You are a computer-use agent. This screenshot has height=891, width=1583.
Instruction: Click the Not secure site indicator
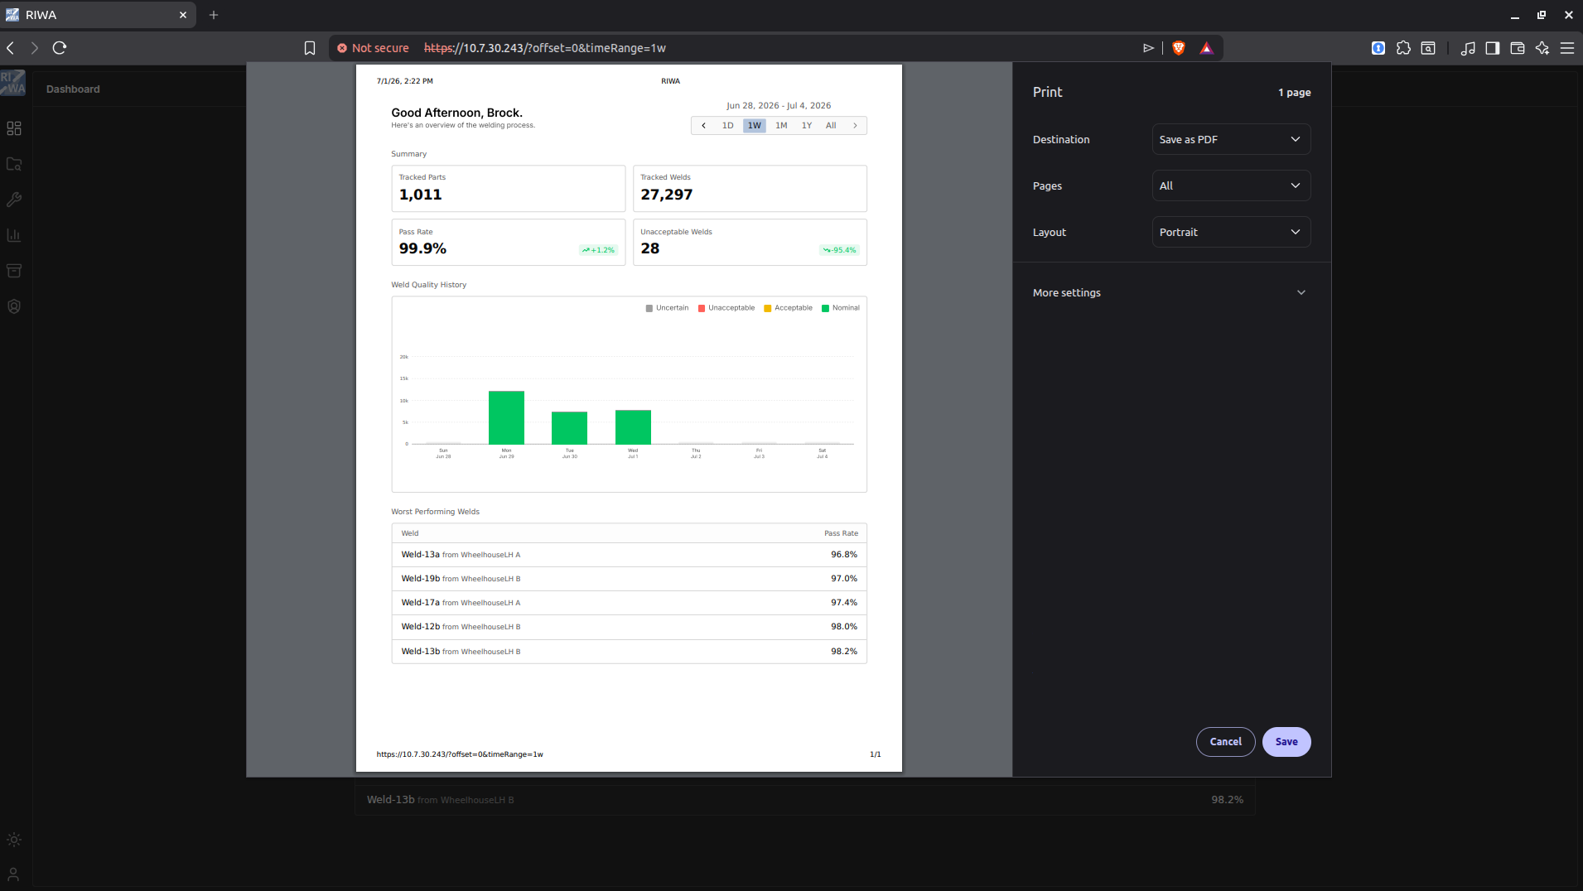[x=373, y=48]
